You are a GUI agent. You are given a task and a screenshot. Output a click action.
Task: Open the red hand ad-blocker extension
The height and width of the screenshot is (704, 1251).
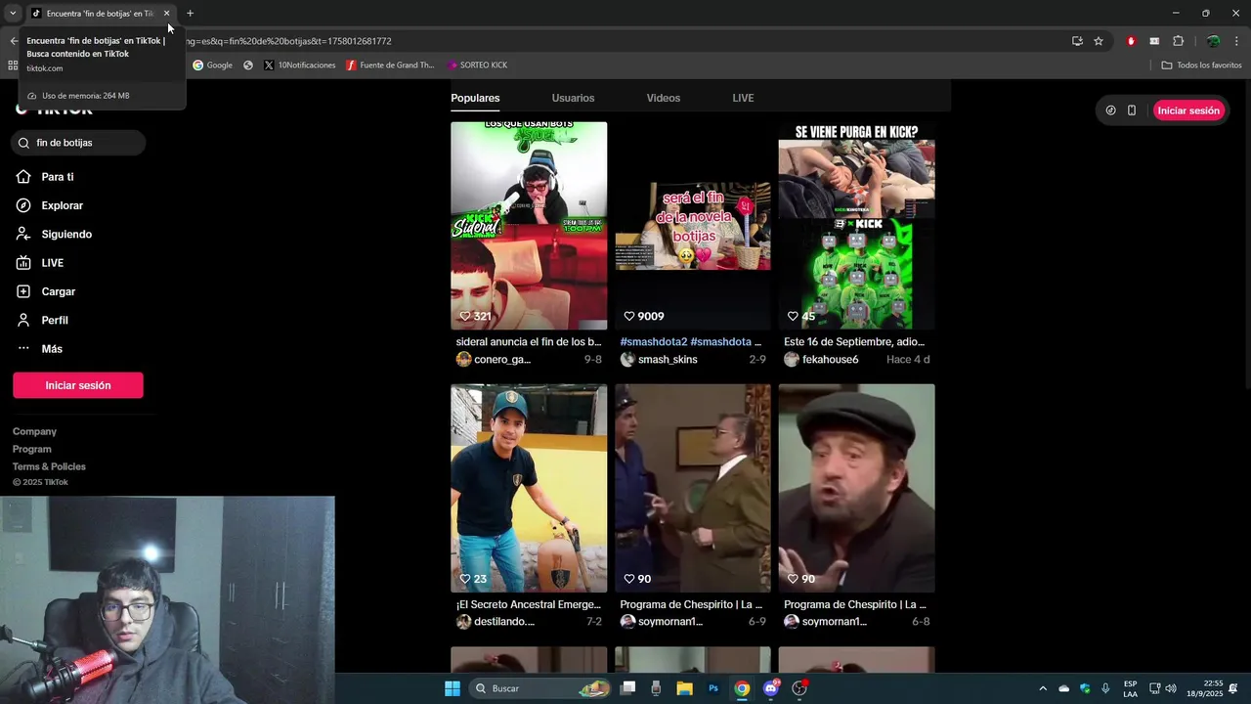tap(1131, 41)
